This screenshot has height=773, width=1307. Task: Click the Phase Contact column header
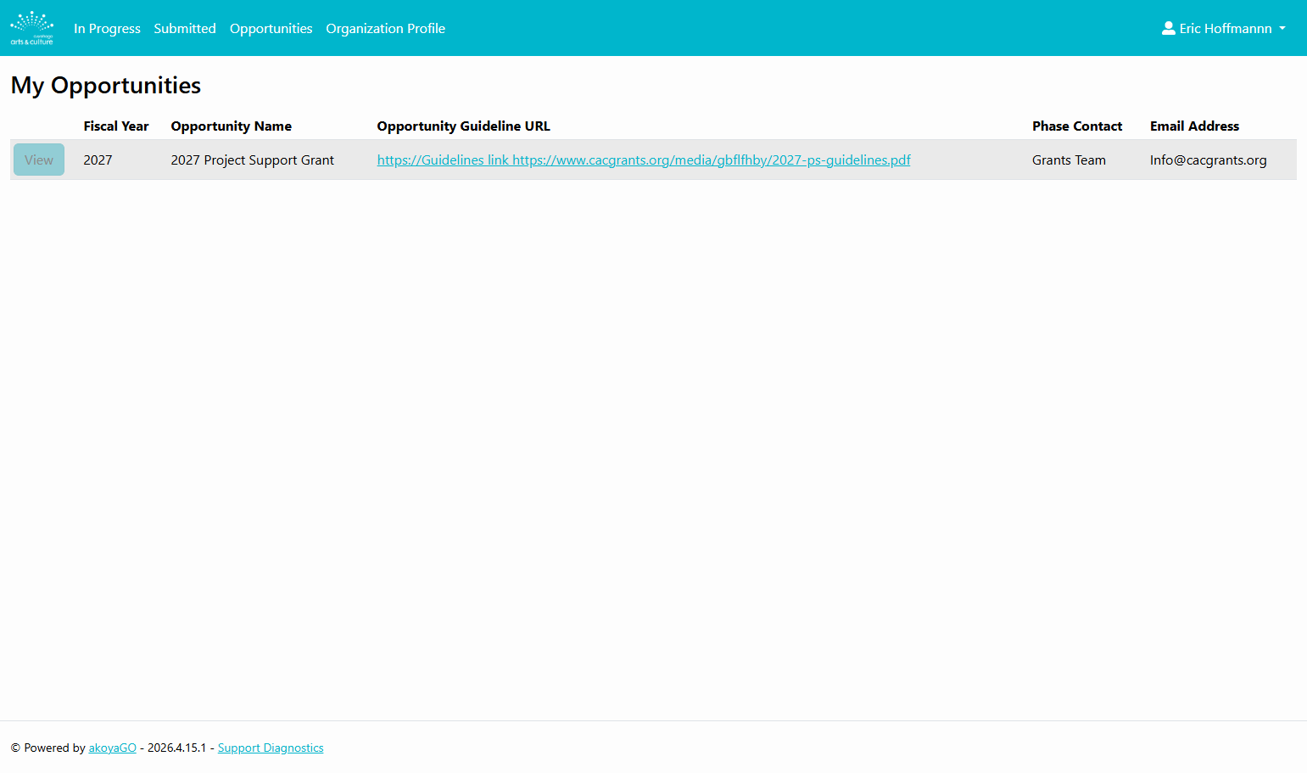(x=1077, y=126)
